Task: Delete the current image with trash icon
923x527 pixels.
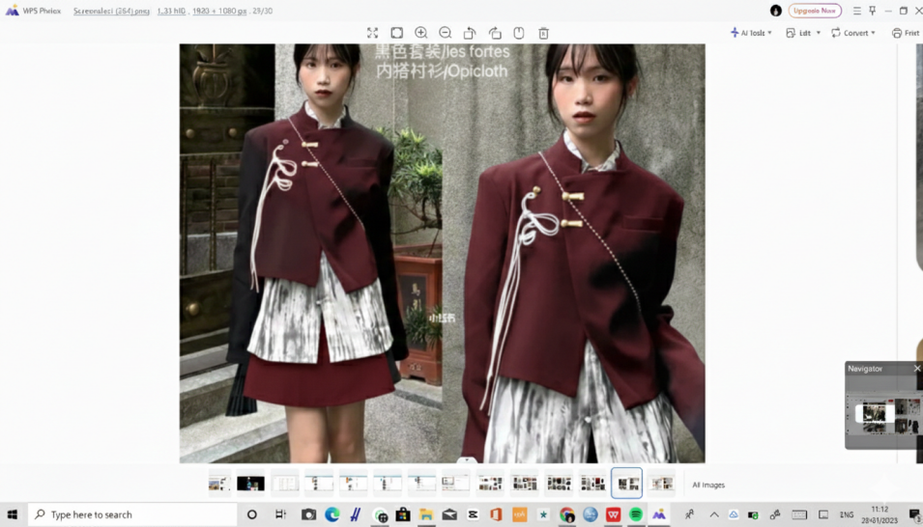Action: 543,33
